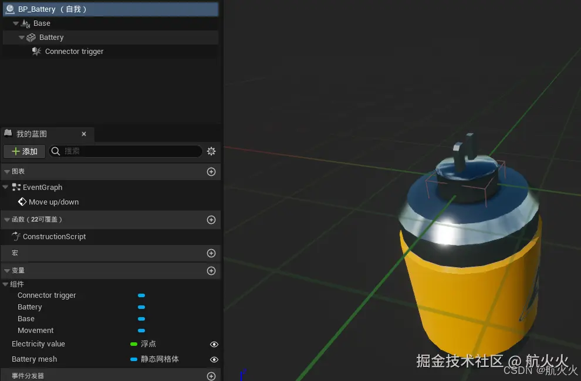Toggle visibility eye for Battery mesh variable
Screen dimensions: 581x381
click(x=214, y=359)
